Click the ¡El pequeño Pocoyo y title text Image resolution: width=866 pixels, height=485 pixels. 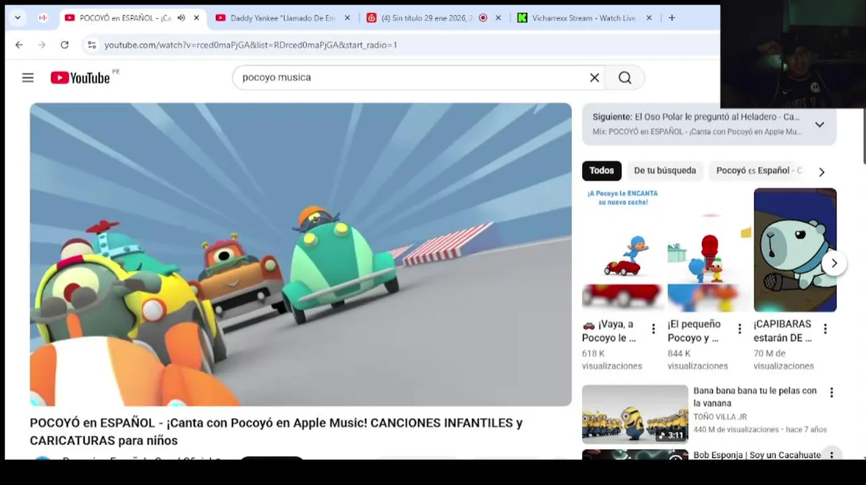tap(693, 331)
